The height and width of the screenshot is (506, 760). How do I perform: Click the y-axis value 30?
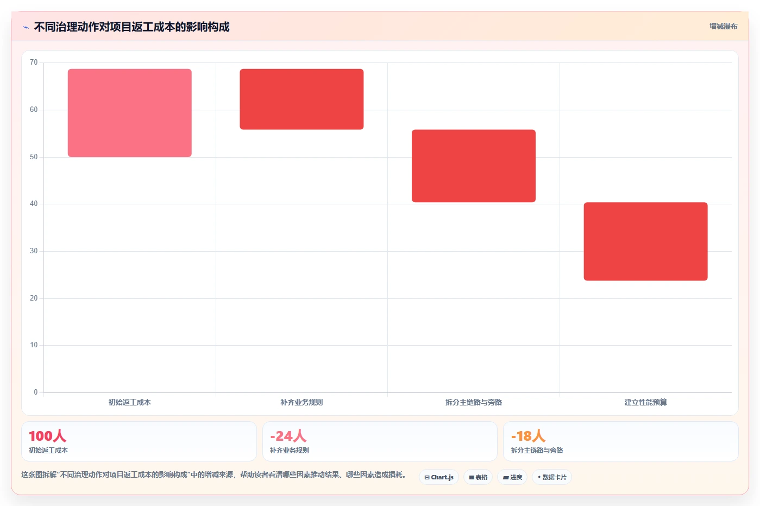click(x=34, y=251)
